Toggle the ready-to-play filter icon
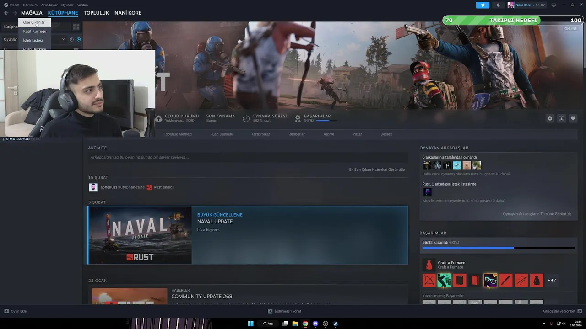The width and height of the screenshot is (586, 329). [x=79, y=39]
